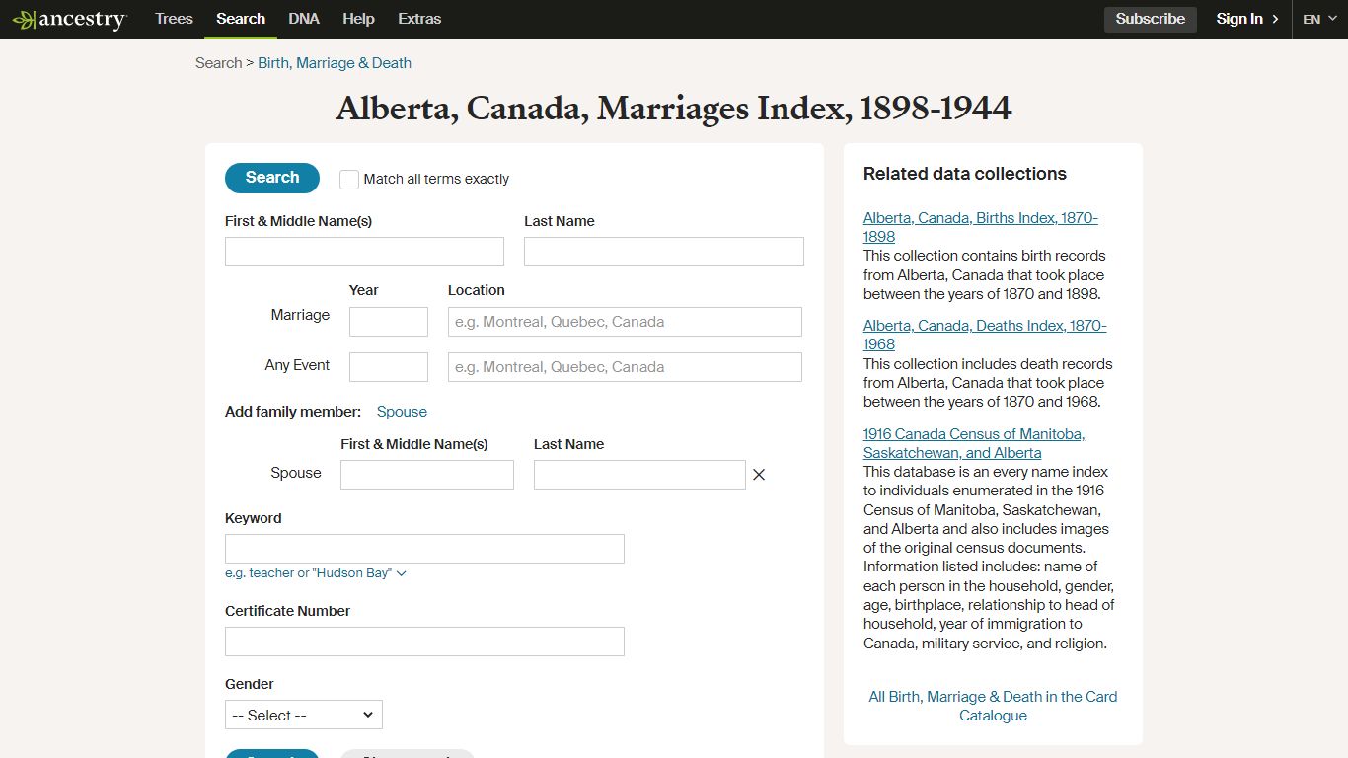
Task: Click the Search breadcrumb text
Action: (218, 63)
